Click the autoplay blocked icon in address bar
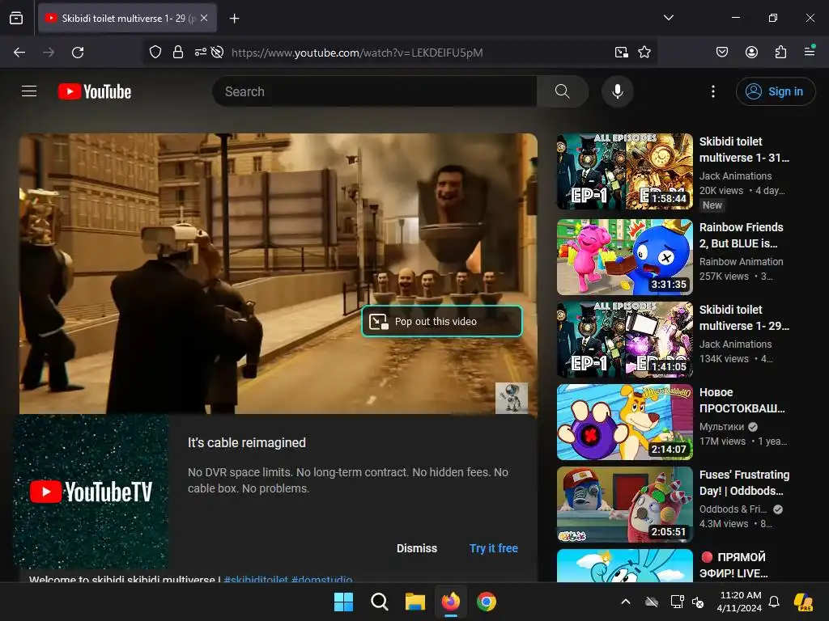Viewport: 829px width, 621px height. coord(217,53)
